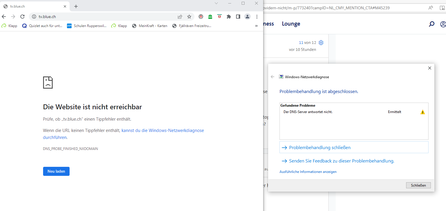Open a new tab with plus button
This screenshot has width=446, height=211.
tap(76, 6)
